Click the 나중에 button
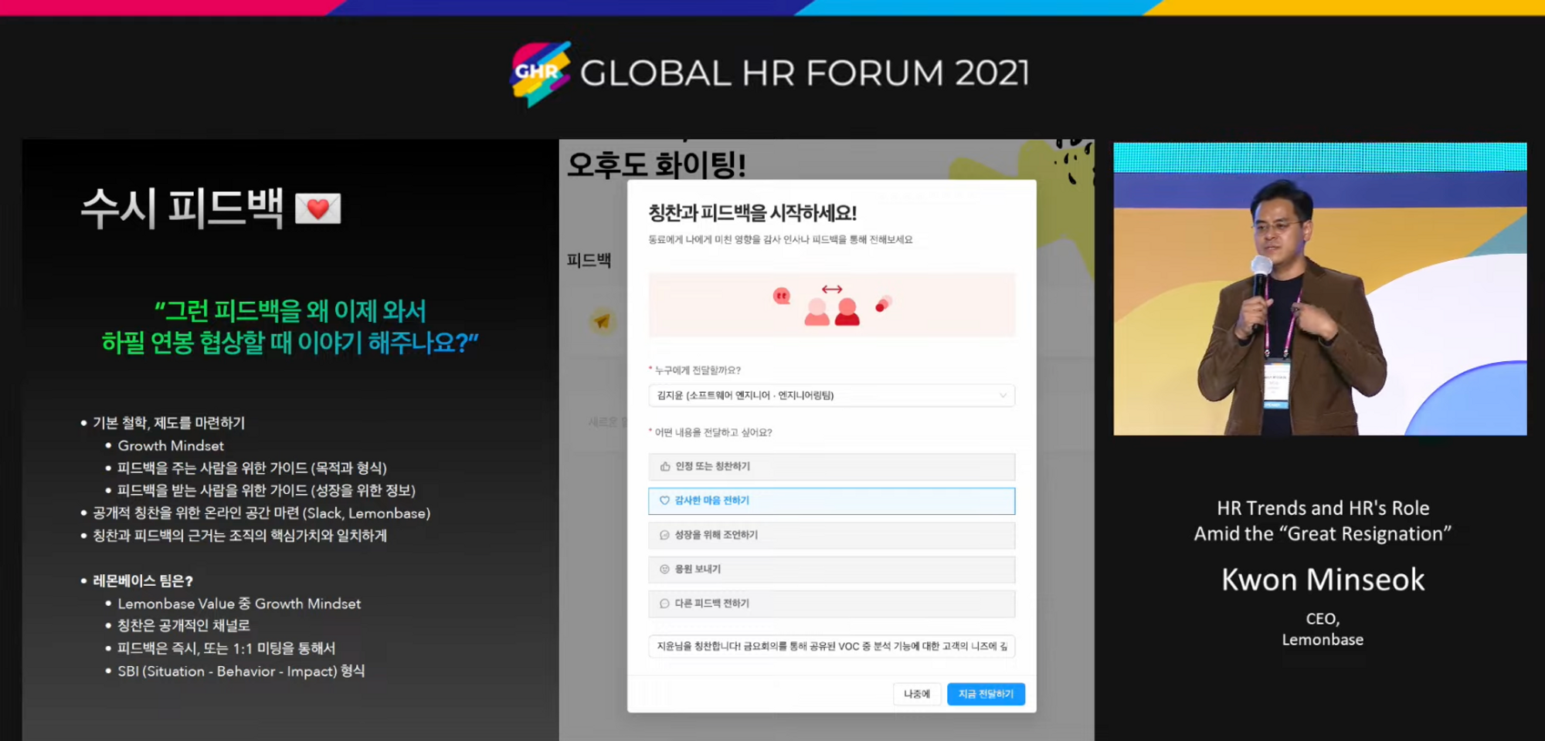 [917, 694]
